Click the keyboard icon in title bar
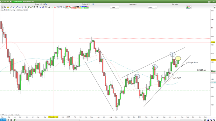The image size is (216, 121). pyautogui.click(x=209, y=2)
